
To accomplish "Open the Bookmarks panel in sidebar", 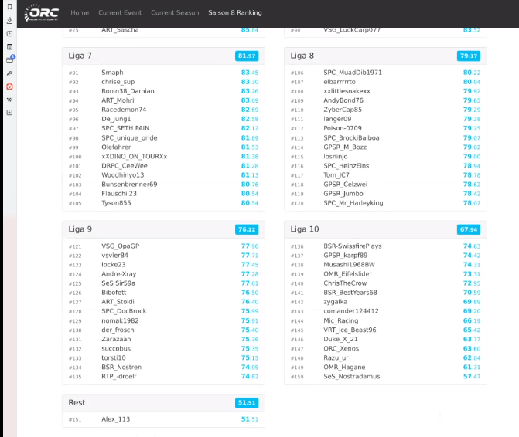I will click(x=9, y=8).
